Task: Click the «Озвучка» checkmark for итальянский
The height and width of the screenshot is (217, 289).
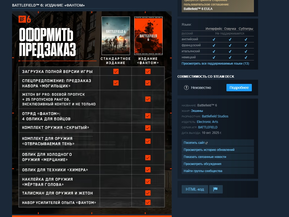Action: click(x=230, y=52)
